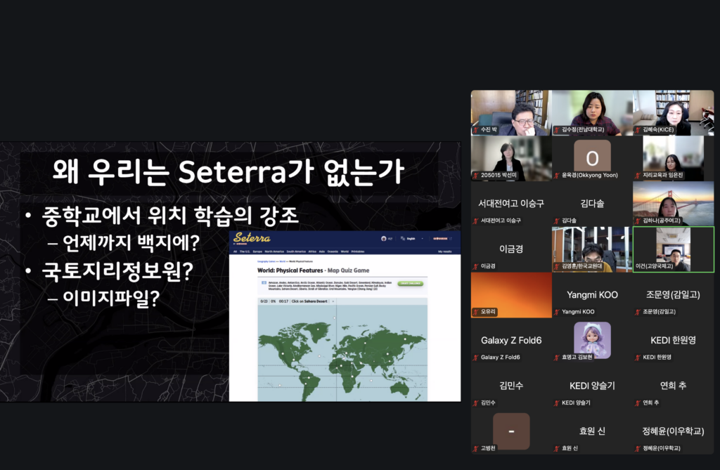Click muted mic icon beside 수진 박

click(476, 130)
